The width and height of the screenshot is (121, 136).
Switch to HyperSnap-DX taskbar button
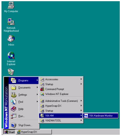(x=34, y=132)
